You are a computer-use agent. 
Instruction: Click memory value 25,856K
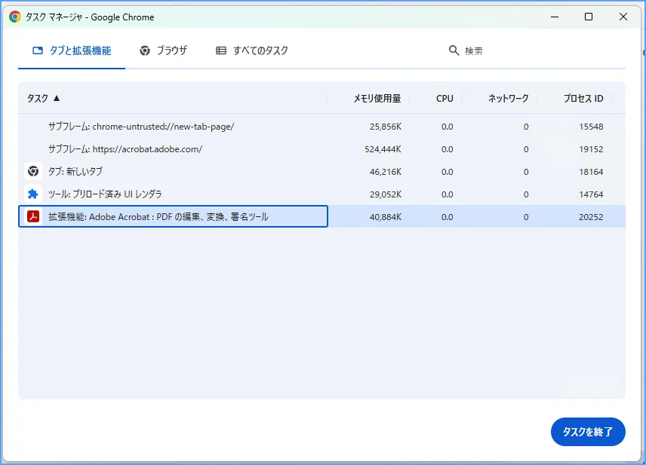(385, 127)
